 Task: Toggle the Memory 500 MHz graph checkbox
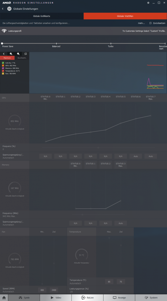[x=3, y=68]
